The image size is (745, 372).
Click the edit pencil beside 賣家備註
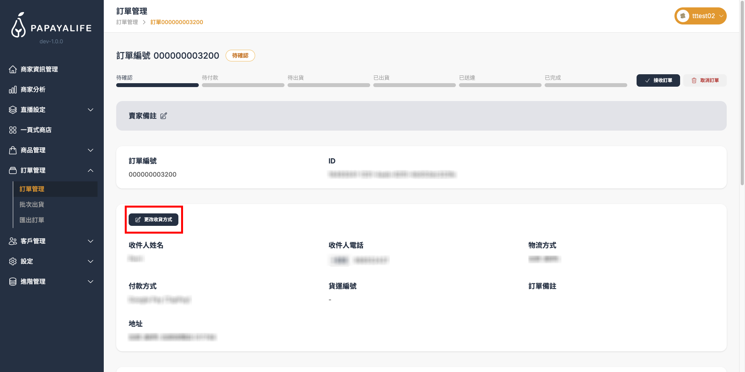(x=164, y=116)
